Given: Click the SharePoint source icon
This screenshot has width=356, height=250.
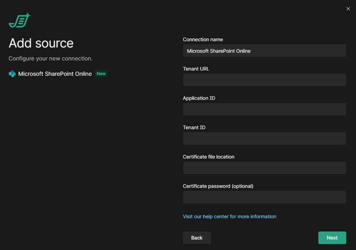Looking at the screenshot, I should [x=12, y=74].
